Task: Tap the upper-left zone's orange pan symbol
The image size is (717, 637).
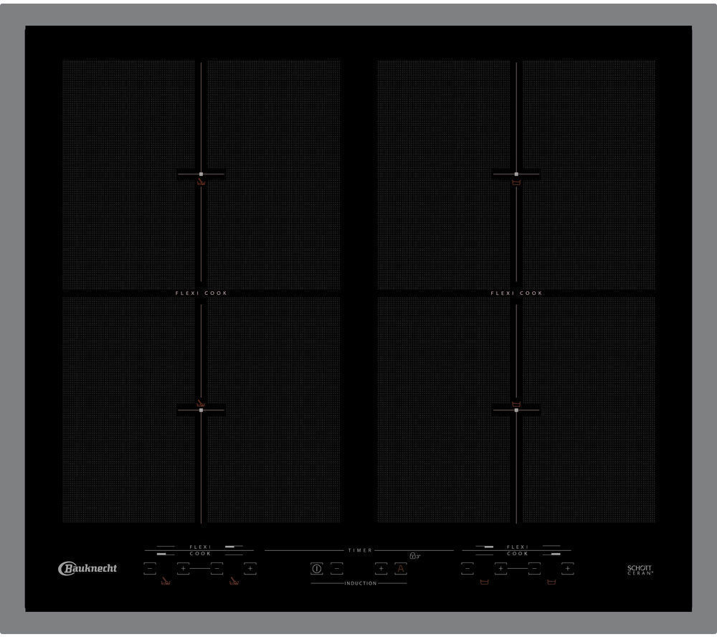Action: (x=201, y=182)
